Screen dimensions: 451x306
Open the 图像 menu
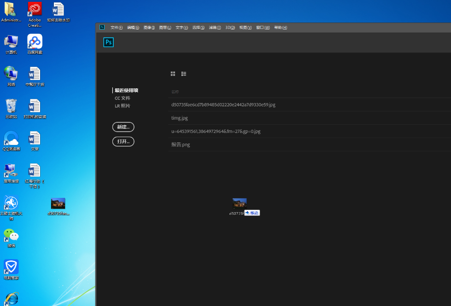point(149,28)
